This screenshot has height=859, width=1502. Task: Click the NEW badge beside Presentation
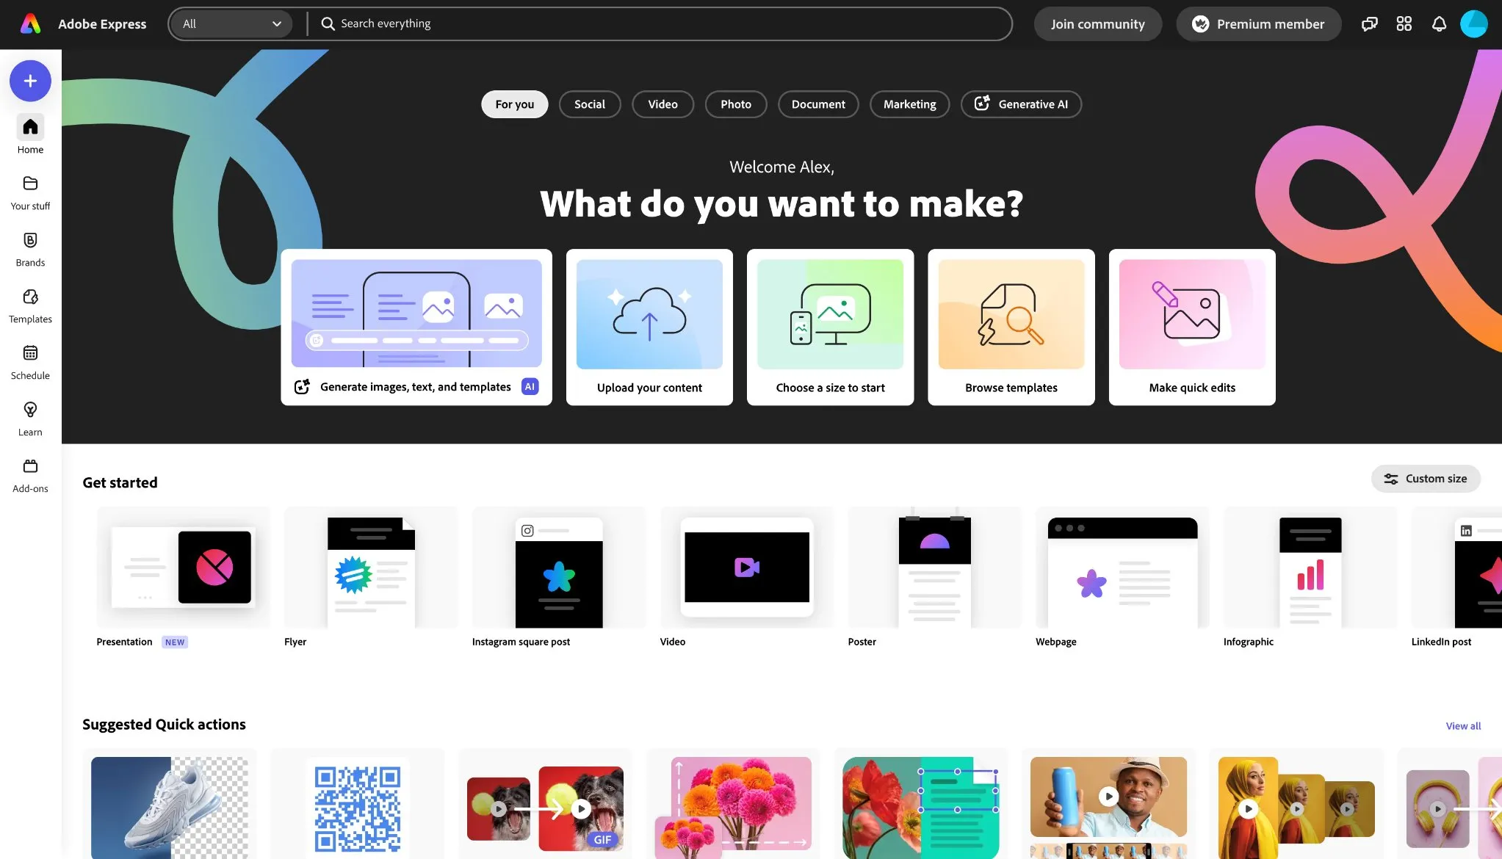pyautogui.click(x=175, y=642)
